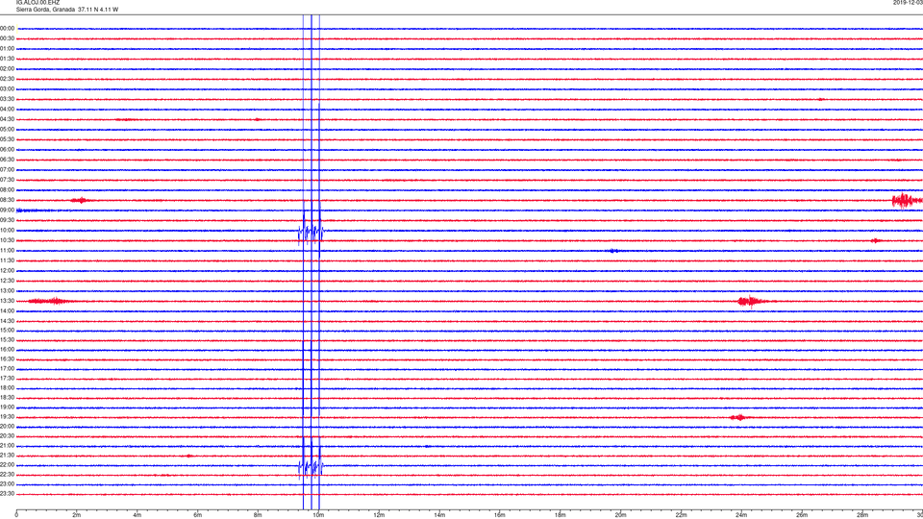
Task: Click the '03:30' trace time label
Action: (7, 99)
